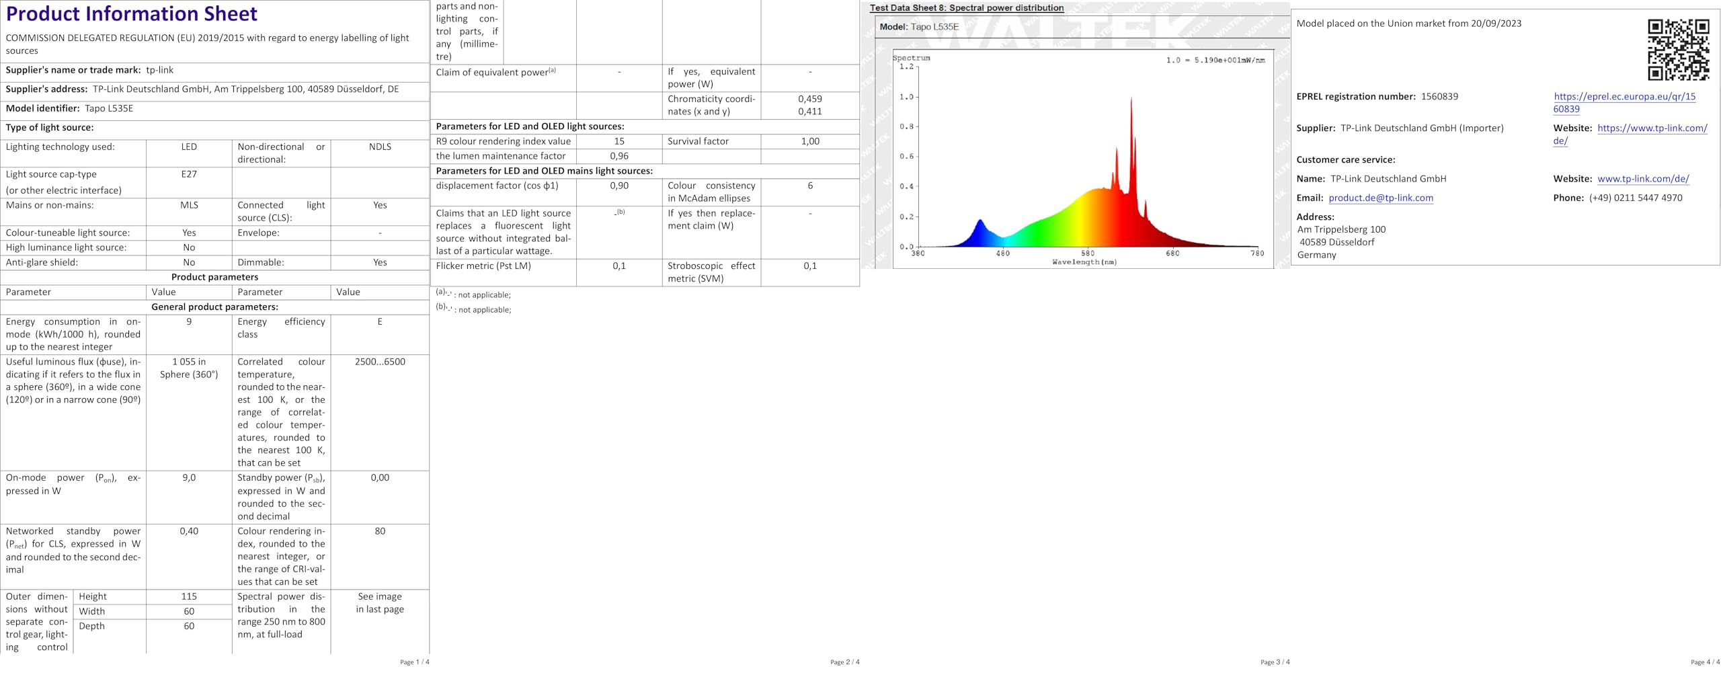This screenshot has width=1721, height=673.
Task: Select the colour temperature range '2500...6500'
Action: click(x=380, y=362)
